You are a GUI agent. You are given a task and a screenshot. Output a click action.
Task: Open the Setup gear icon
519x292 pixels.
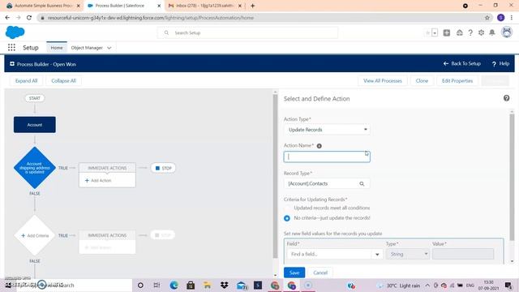[x=481, y=32]
